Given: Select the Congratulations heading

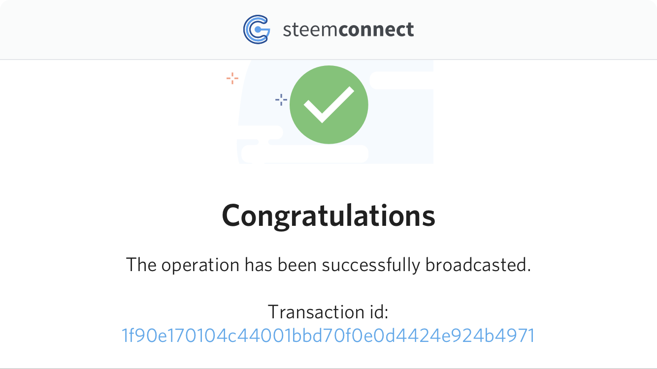Looking at the screenshot, I should (x=328, y=215).
